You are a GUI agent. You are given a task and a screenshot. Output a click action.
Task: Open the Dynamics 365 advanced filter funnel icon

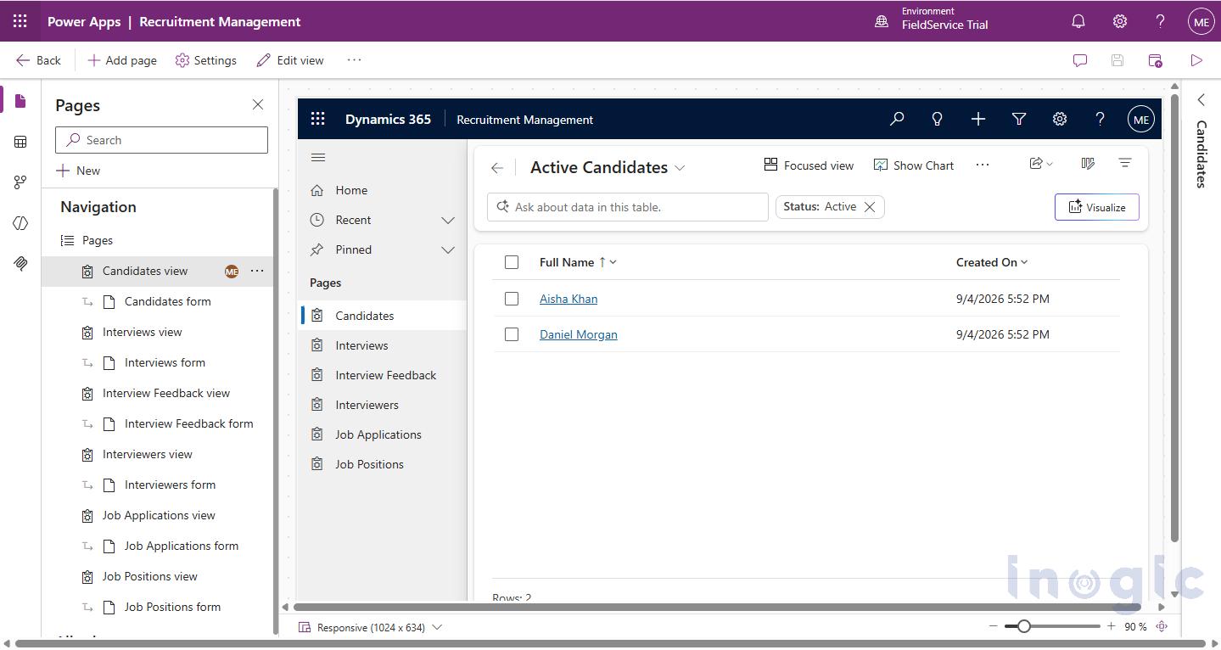click(1019, 120)
